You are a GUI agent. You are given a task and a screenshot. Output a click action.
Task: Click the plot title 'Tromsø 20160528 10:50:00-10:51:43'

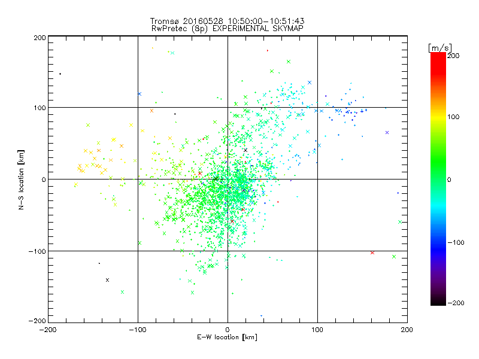(x=227, y=21)
